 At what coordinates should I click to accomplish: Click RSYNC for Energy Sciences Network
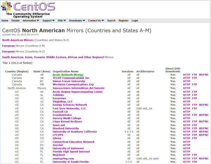(x=204, y=105)
